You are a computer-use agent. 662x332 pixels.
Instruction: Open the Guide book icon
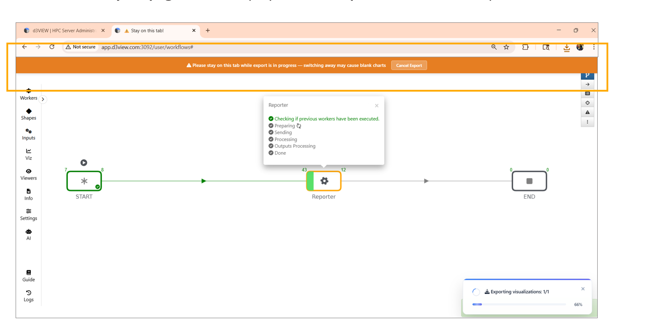click(28, 276)
